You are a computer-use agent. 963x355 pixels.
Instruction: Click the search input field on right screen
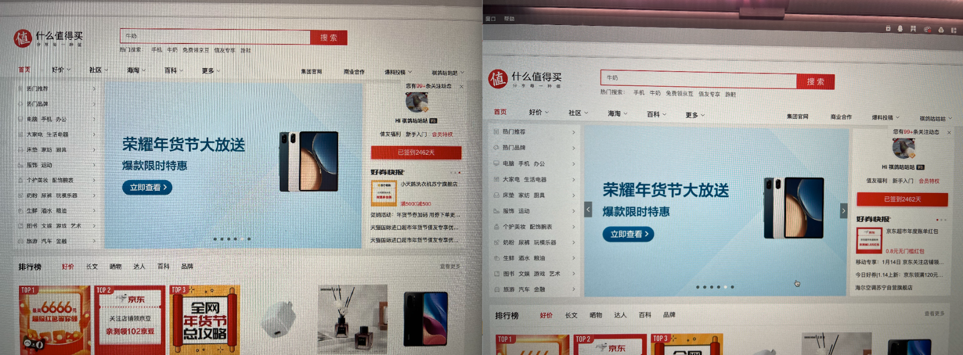[x=698, y=78]
